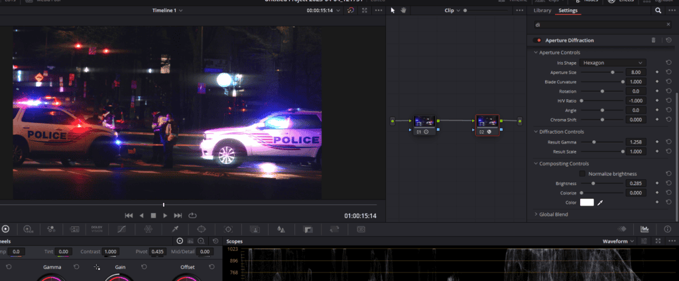Open Scopes settings icon
The image size is (679, 281).
[644, 241]
